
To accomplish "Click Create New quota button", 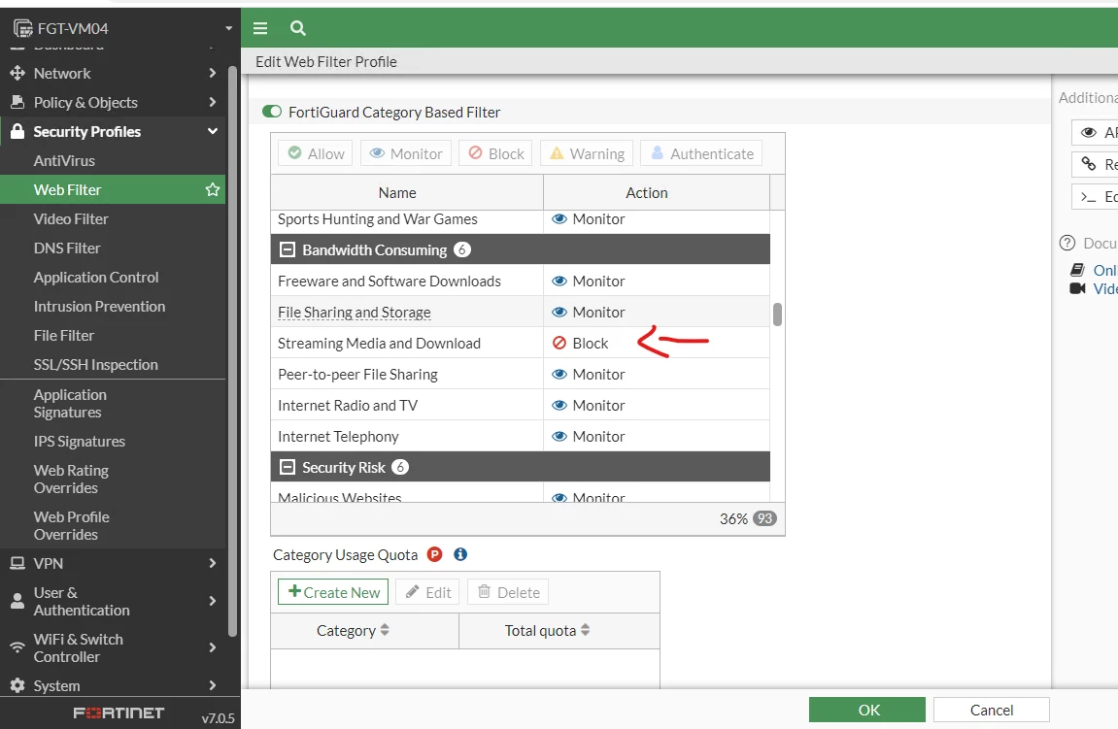I will tap(333, 592).
